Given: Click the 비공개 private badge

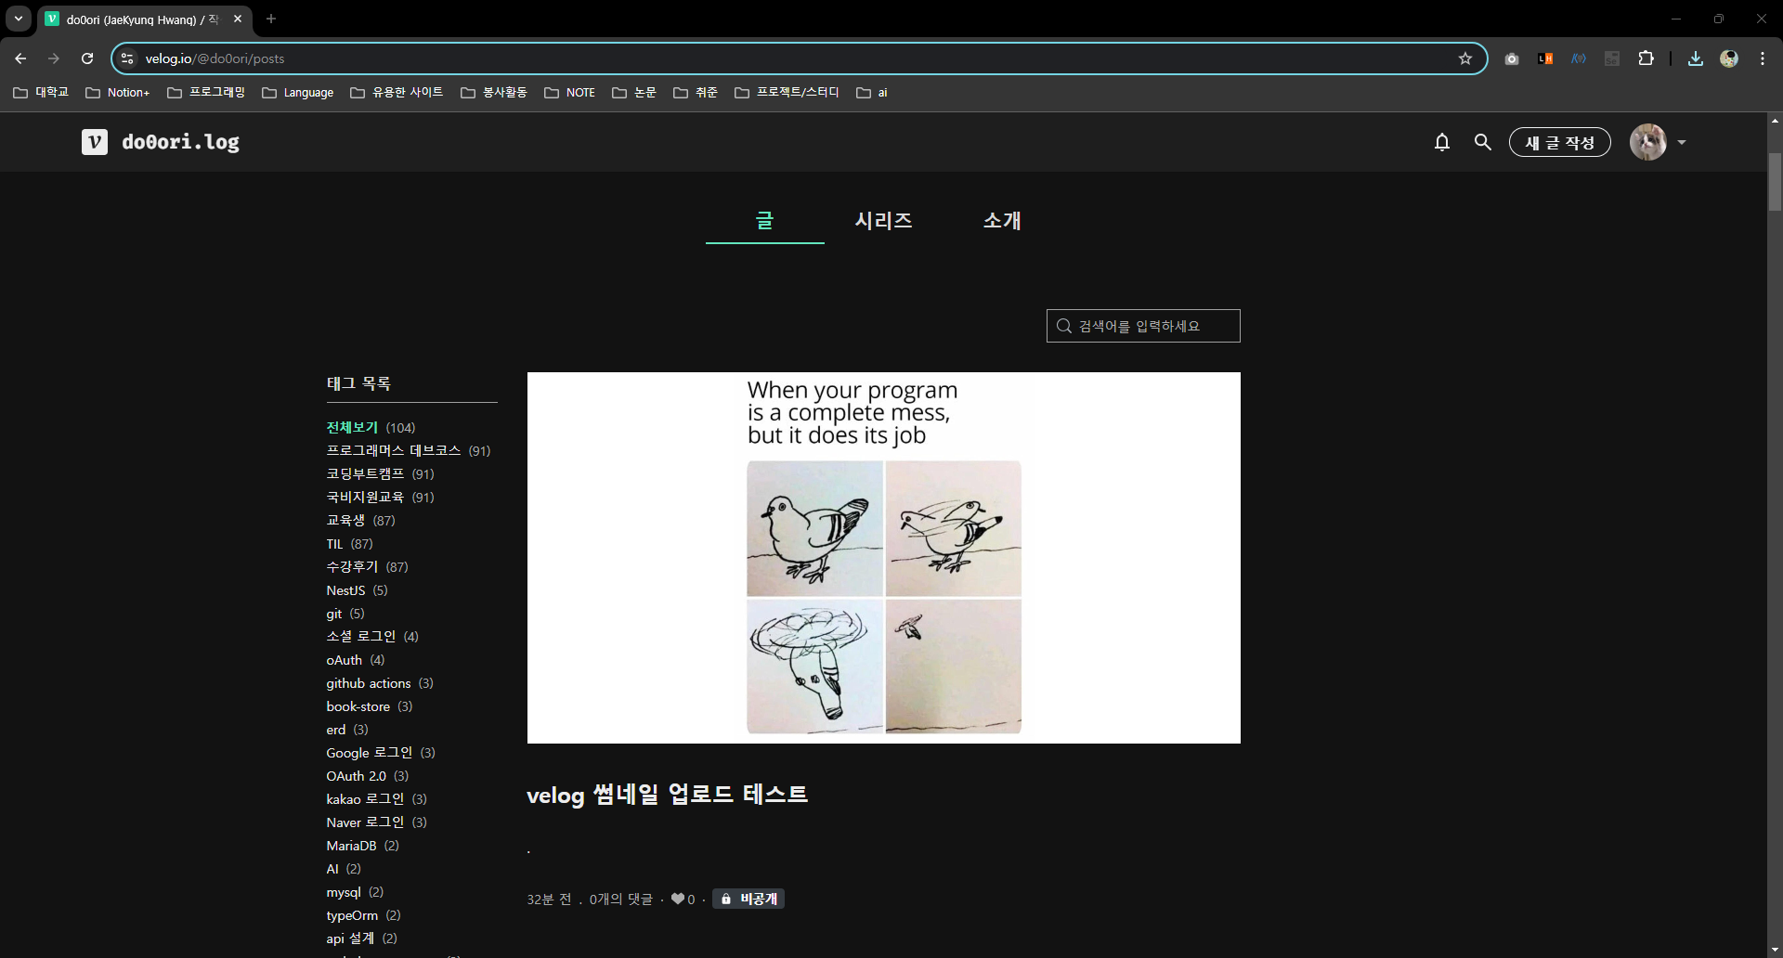Looking at the screenshot, I should pos(748,899).
